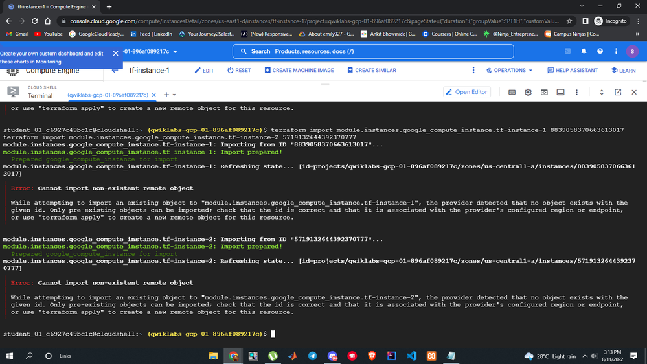
Task: Open Cloud Shell session information icon
Action: 560,92
